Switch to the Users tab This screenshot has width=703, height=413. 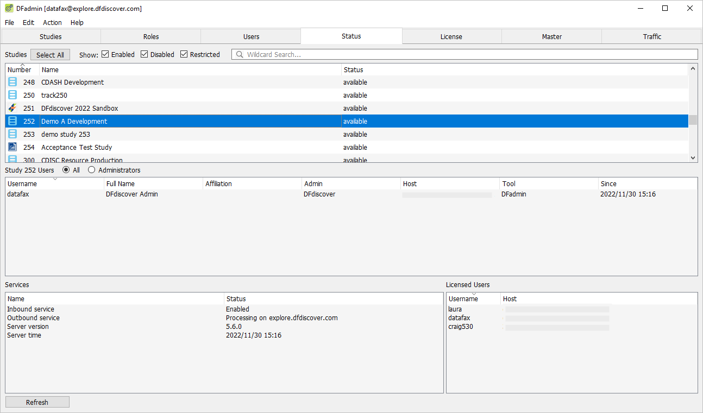tap(251, 36)
